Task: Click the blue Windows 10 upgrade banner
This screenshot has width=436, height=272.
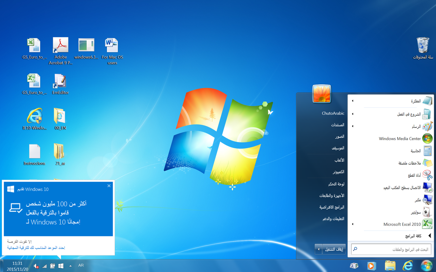Action: (58, 209)
